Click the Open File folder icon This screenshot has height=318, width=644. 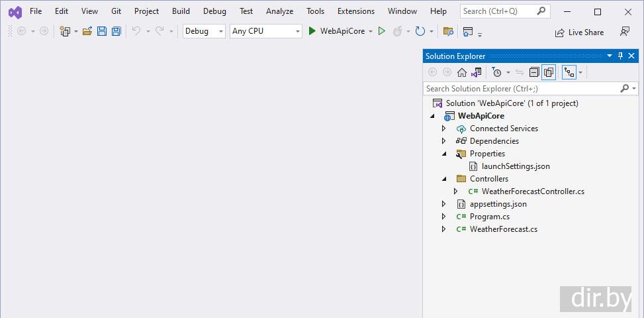click(x=87, y=31)
